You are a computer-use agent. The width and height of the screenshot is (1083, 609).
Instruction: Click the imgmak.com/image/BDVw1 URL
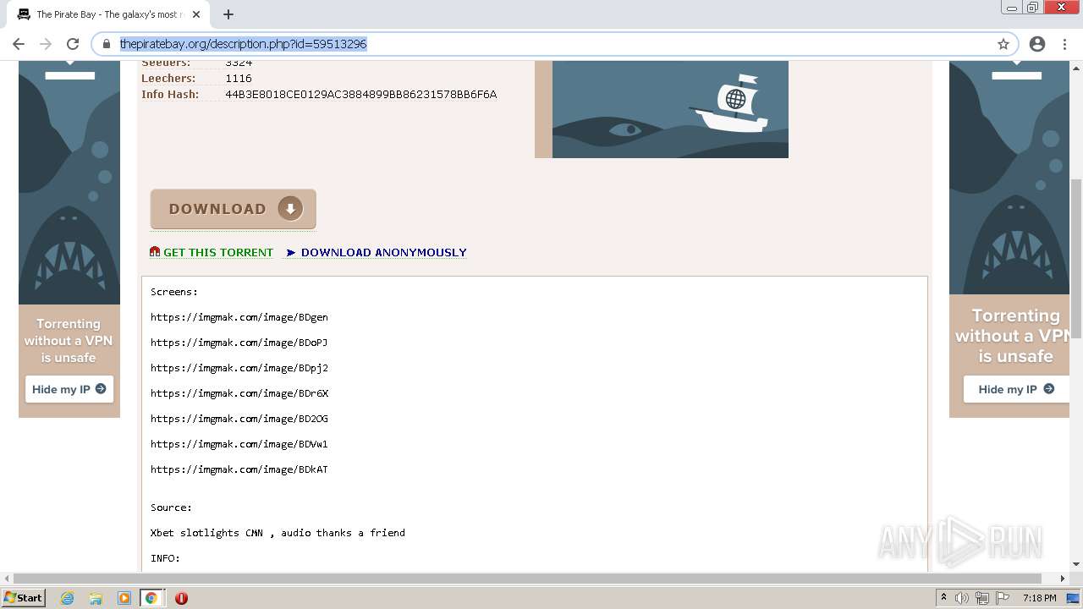(239, 444)
